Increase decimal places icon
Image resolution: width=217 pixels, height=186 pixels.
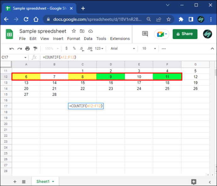(90, 49)
